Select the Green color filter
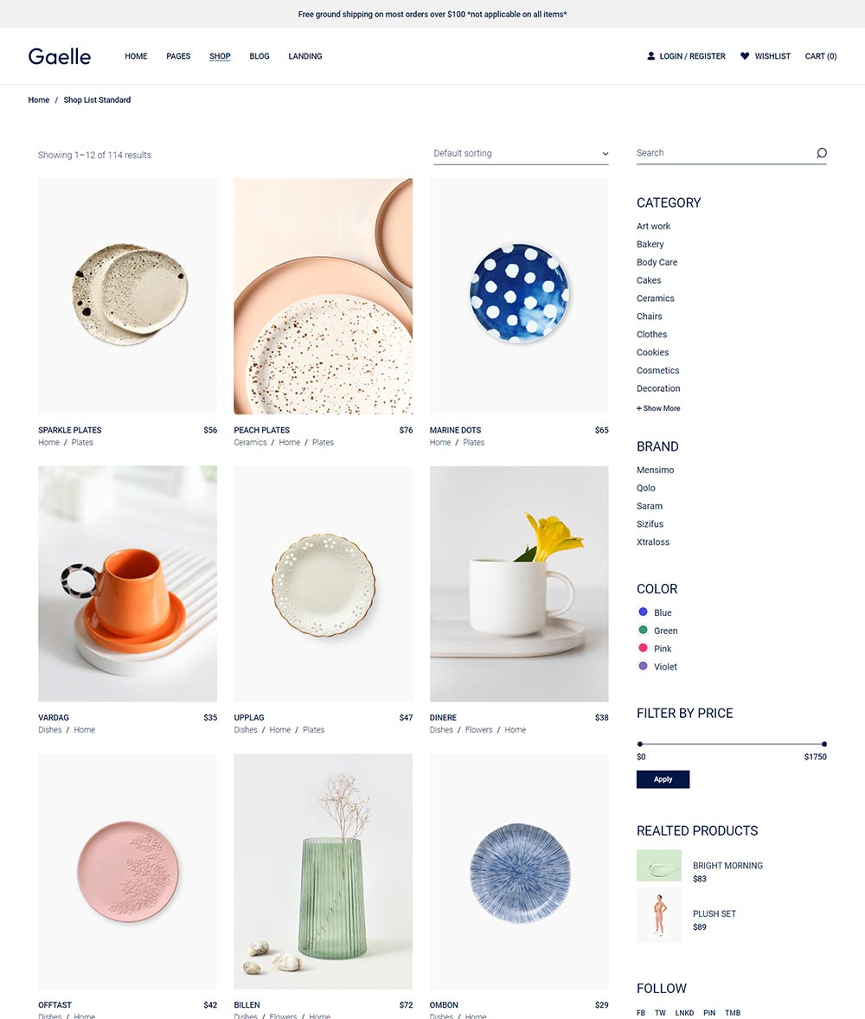The image size is (865, 1019). (x=657, y=631)
